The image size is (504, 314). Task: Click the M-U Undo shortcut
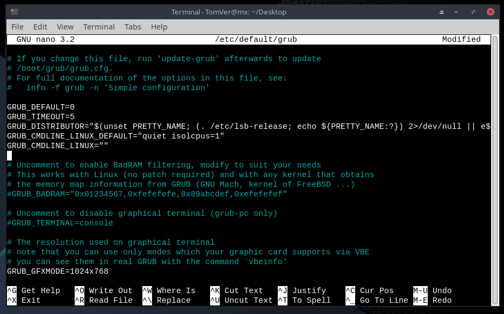point(433,290)
